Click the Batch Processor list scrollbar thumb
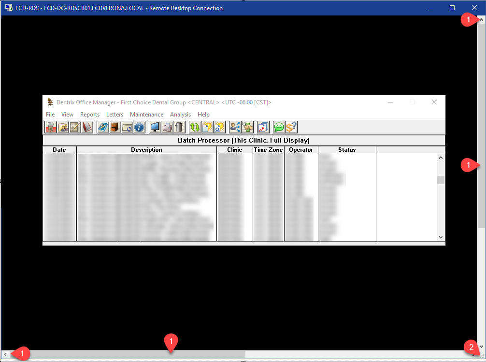This screenshot has height=362, width=486. pos(441,180)
